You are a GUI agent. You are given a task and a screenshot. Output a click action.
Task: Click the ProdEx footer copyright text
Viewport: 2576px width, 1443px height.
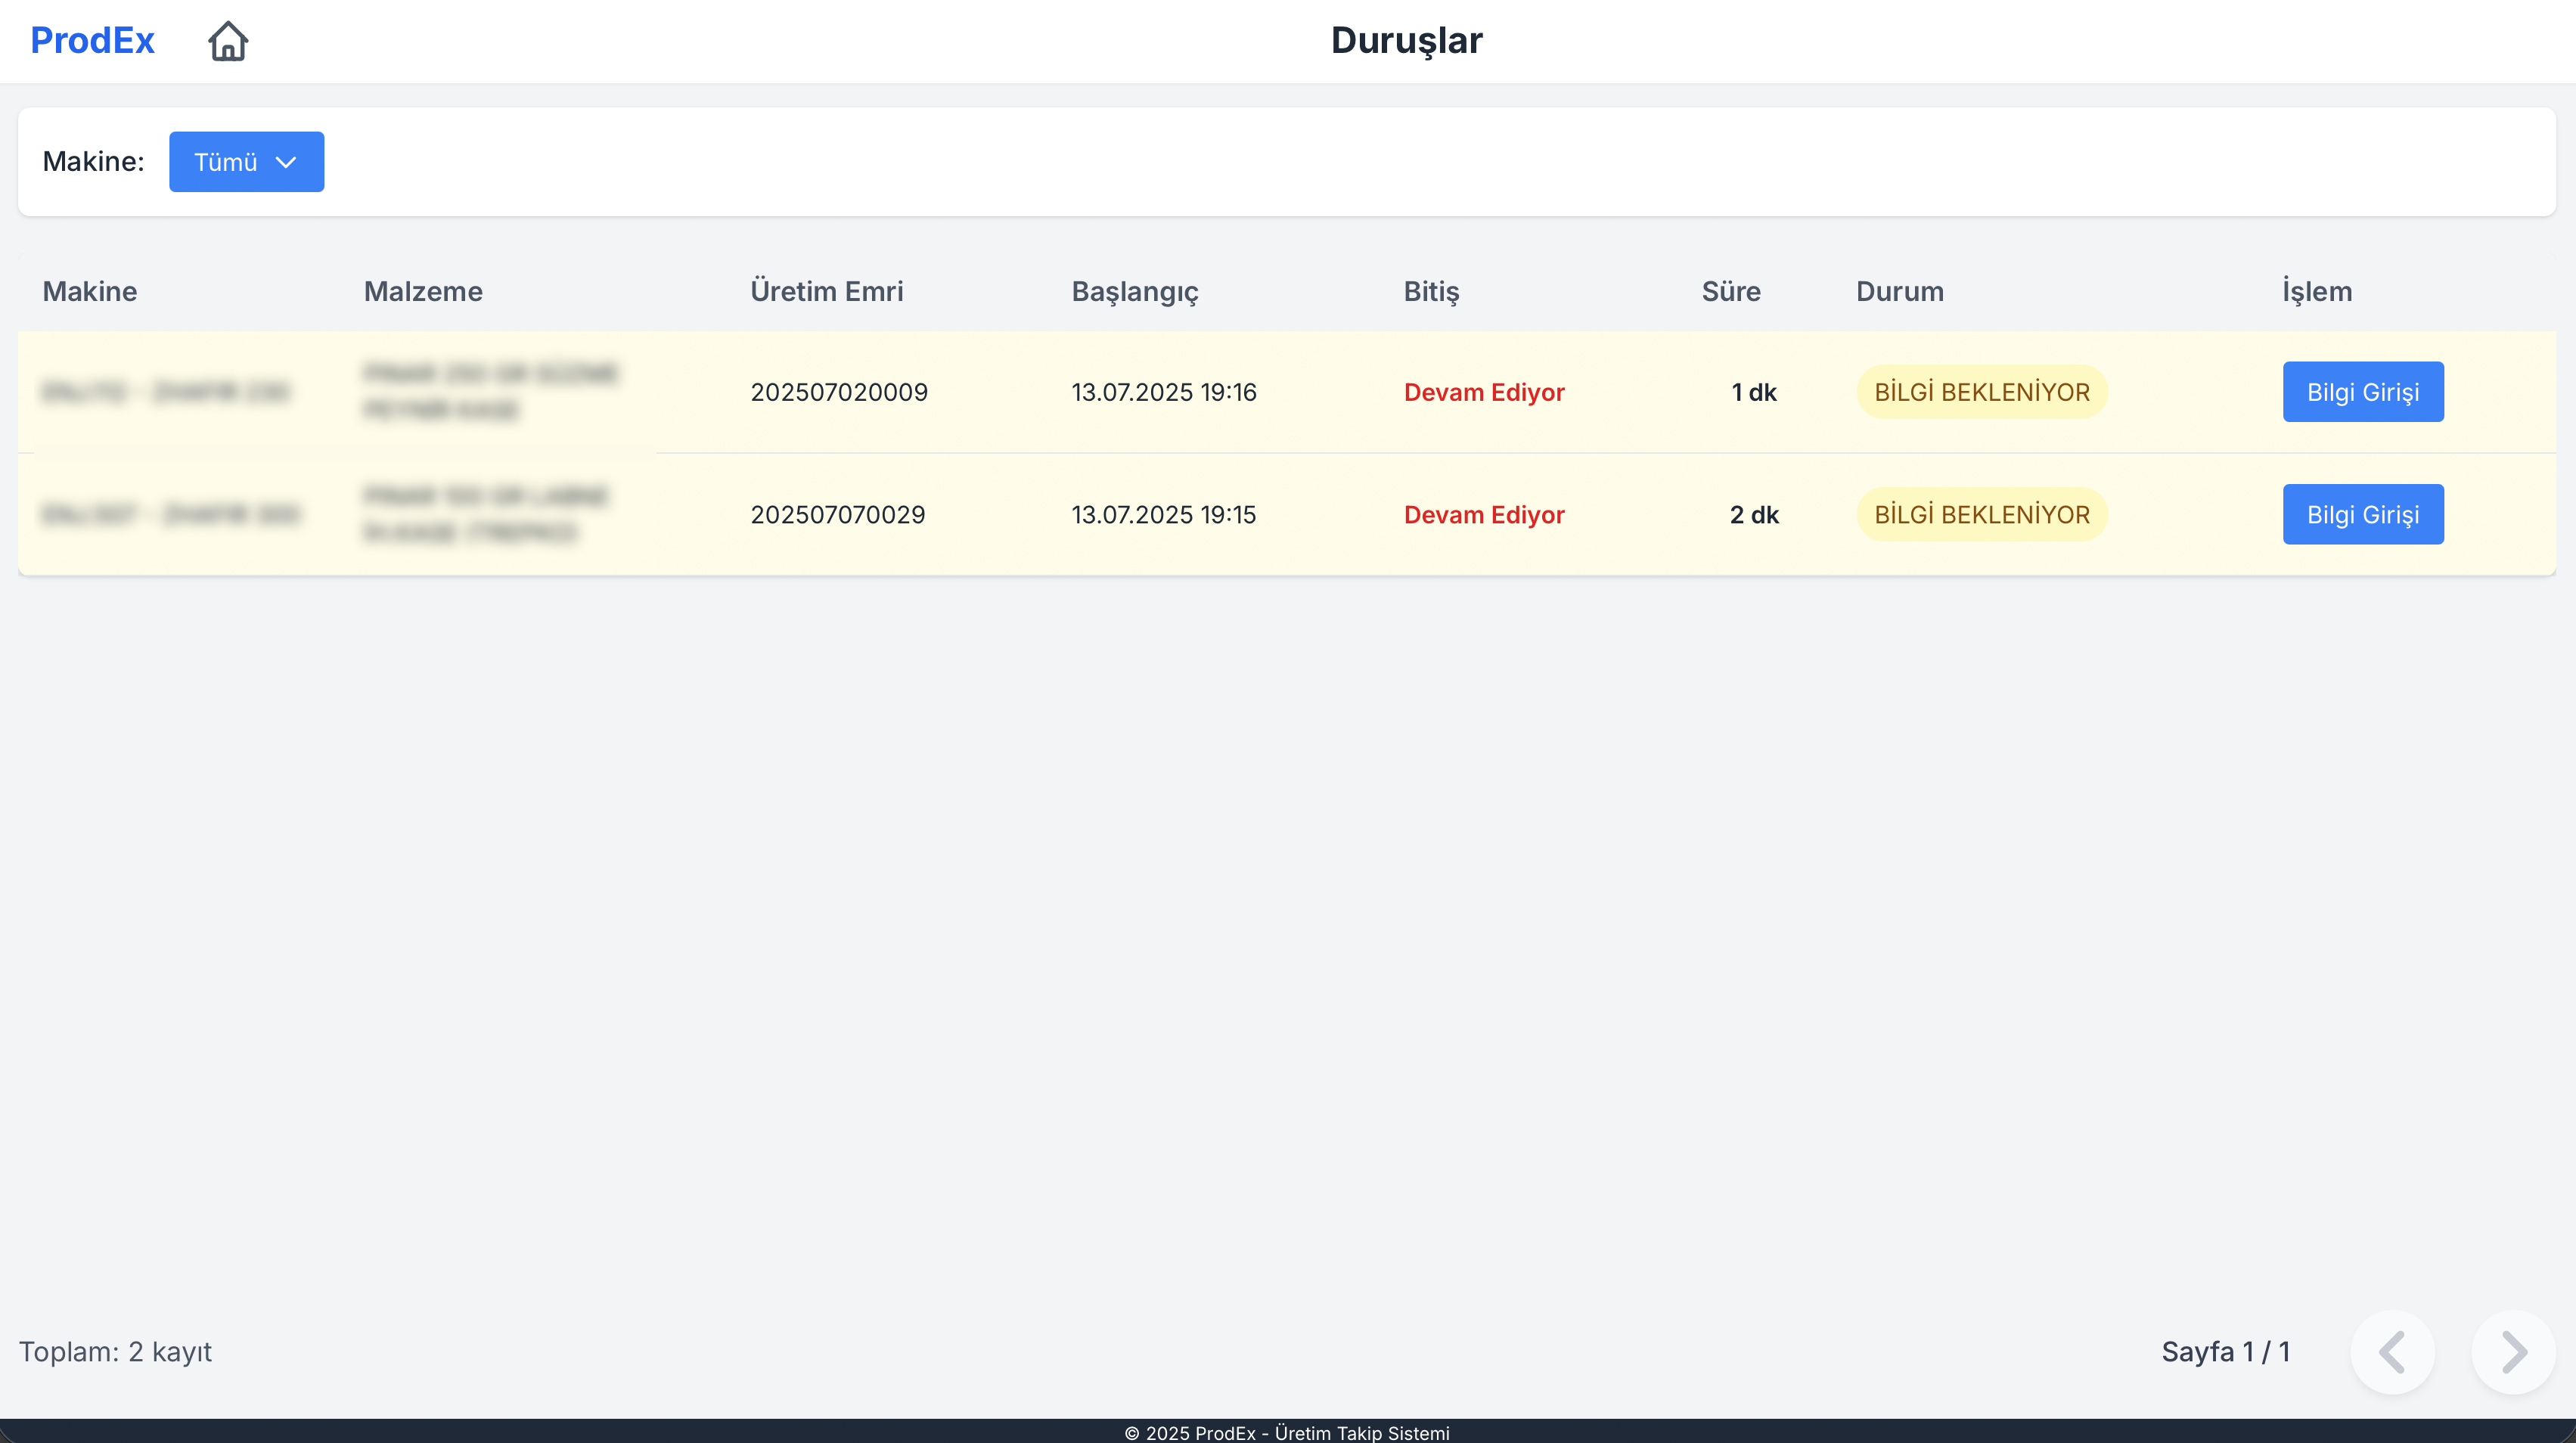pos(1288,1432)
